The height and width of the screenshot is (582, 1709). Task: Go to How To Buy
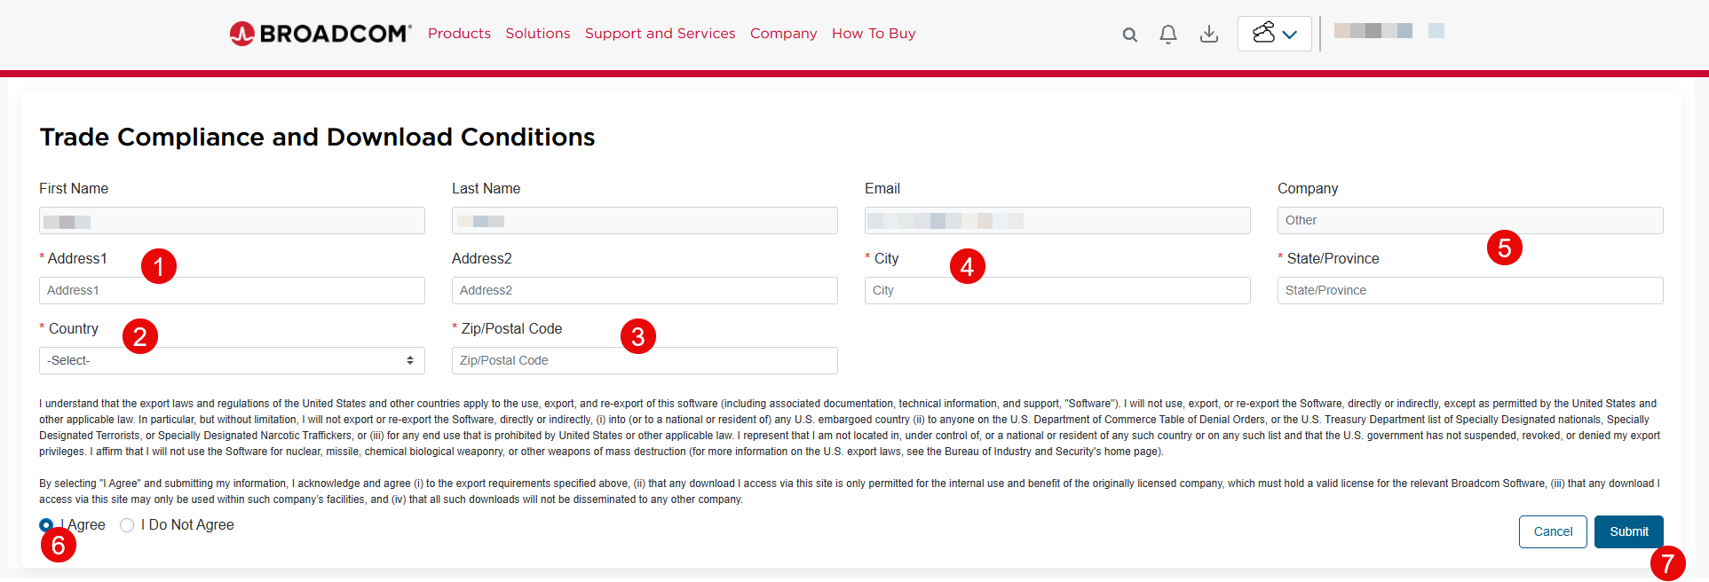pos(874,34)
